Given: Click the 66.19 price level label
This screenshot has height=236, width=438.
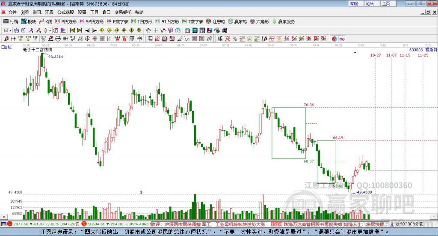Looking at the screenshot, I should pyautogui.click(x=338, y=137).
